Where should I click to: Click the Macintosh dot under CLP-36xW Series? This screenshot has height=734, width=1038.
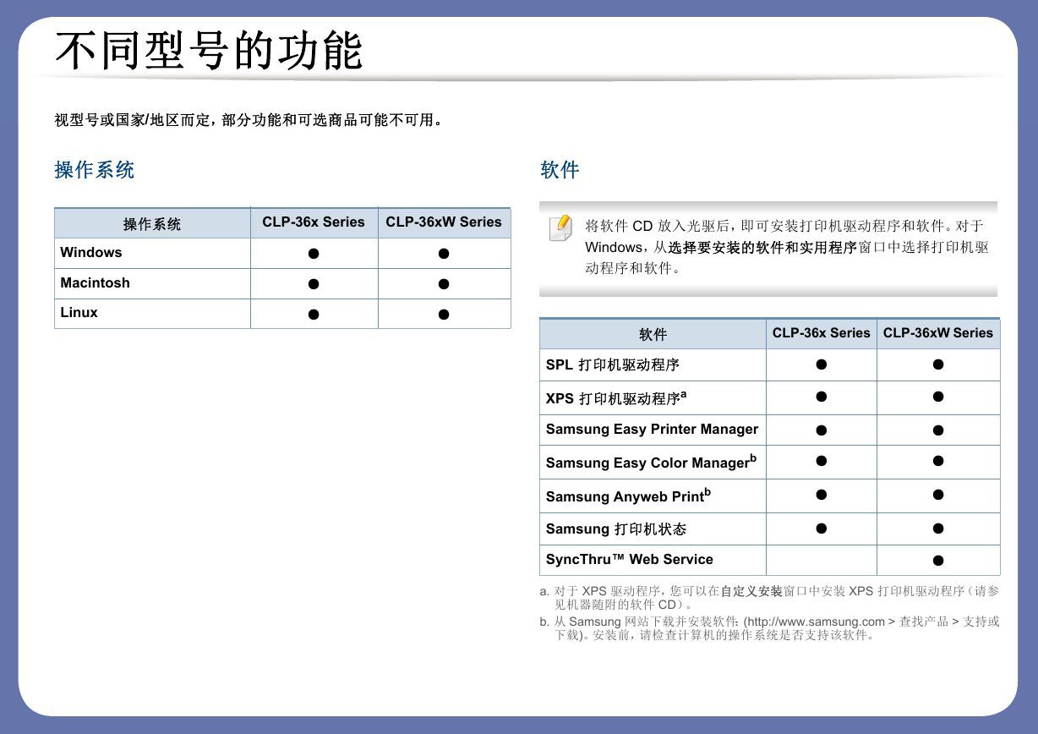(x=443, y=284)
